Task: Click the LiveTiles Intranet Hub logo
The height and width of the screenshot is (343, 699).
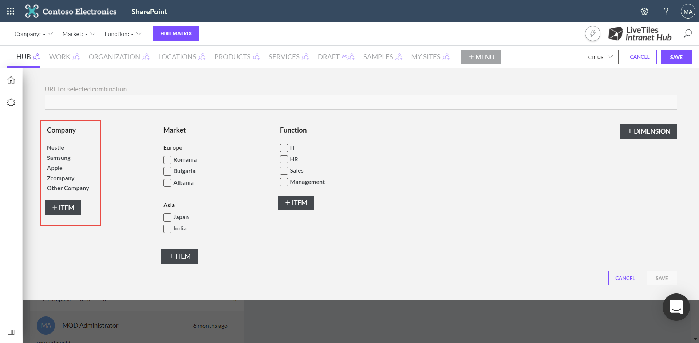Action: 640,34
